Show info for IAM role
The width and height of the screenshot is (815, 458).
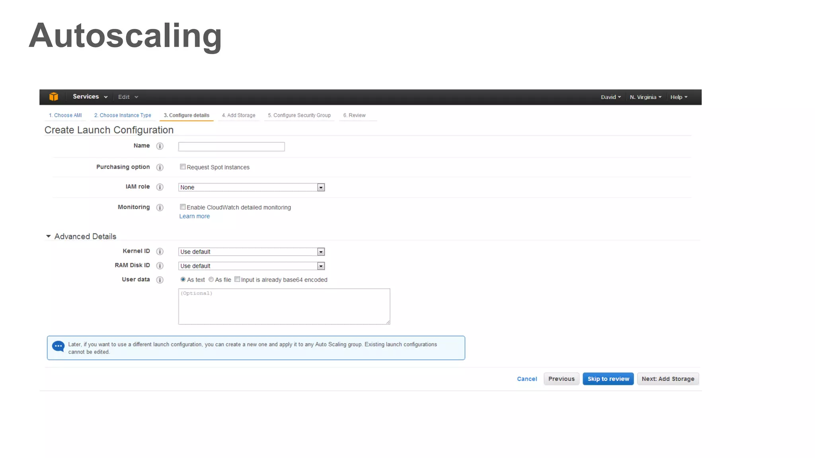point(160,187)
